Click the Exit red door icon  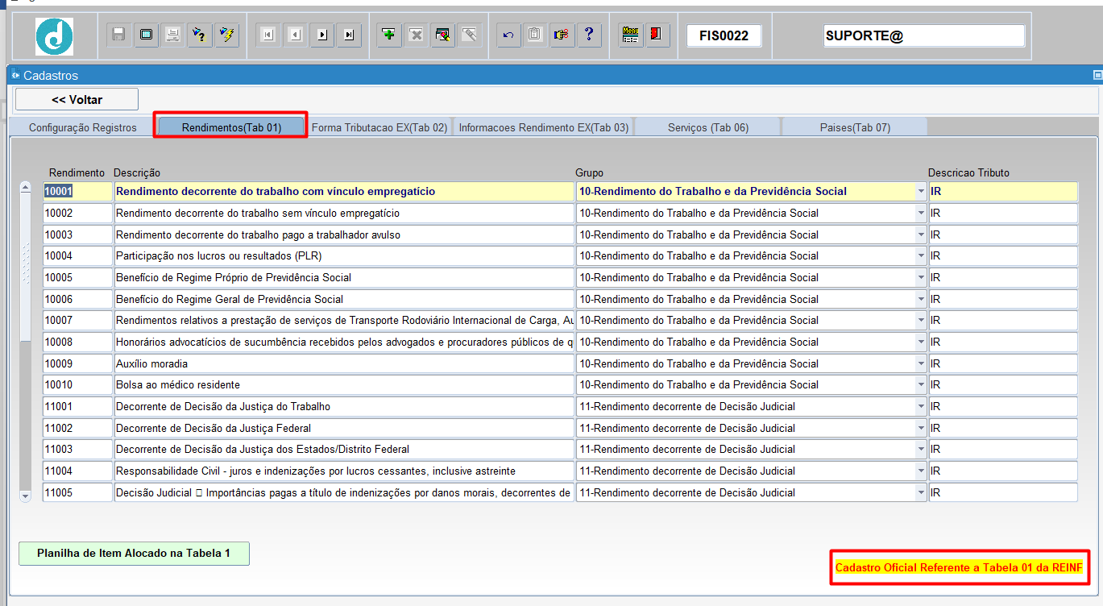[x=657, y=35]
